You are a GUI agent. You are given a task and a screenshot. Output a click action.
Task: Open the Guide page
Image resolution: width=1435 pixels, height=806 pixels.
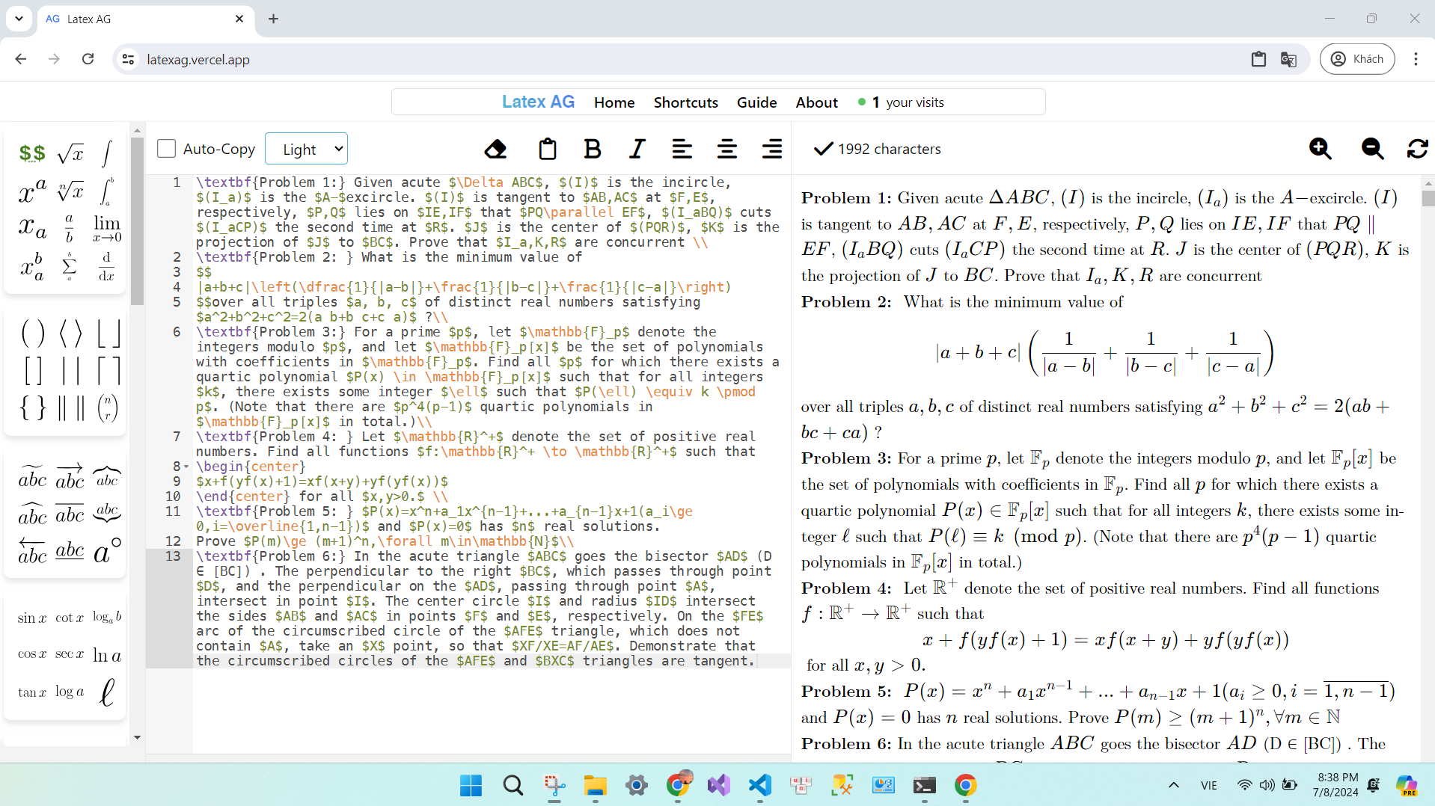(x=756, y=102)
